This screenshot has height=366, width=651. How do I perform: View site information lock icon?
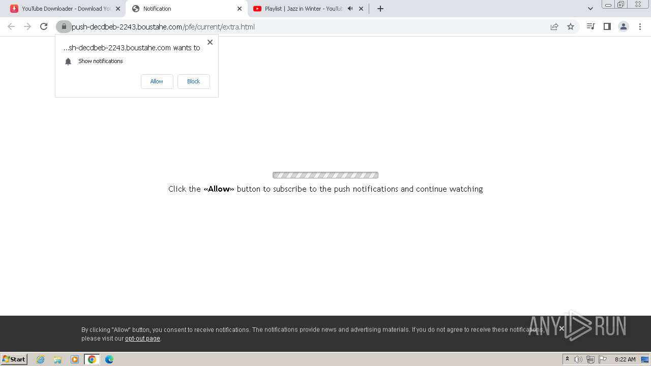pyautogui.click(x=64, y=26)
